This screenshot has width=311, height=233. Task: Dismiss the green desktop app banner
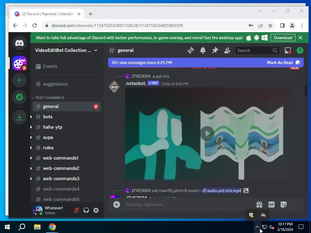(x=300, y=38)
